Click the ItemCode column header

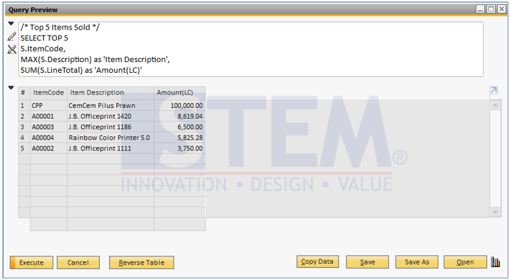(x=49, y=93)
